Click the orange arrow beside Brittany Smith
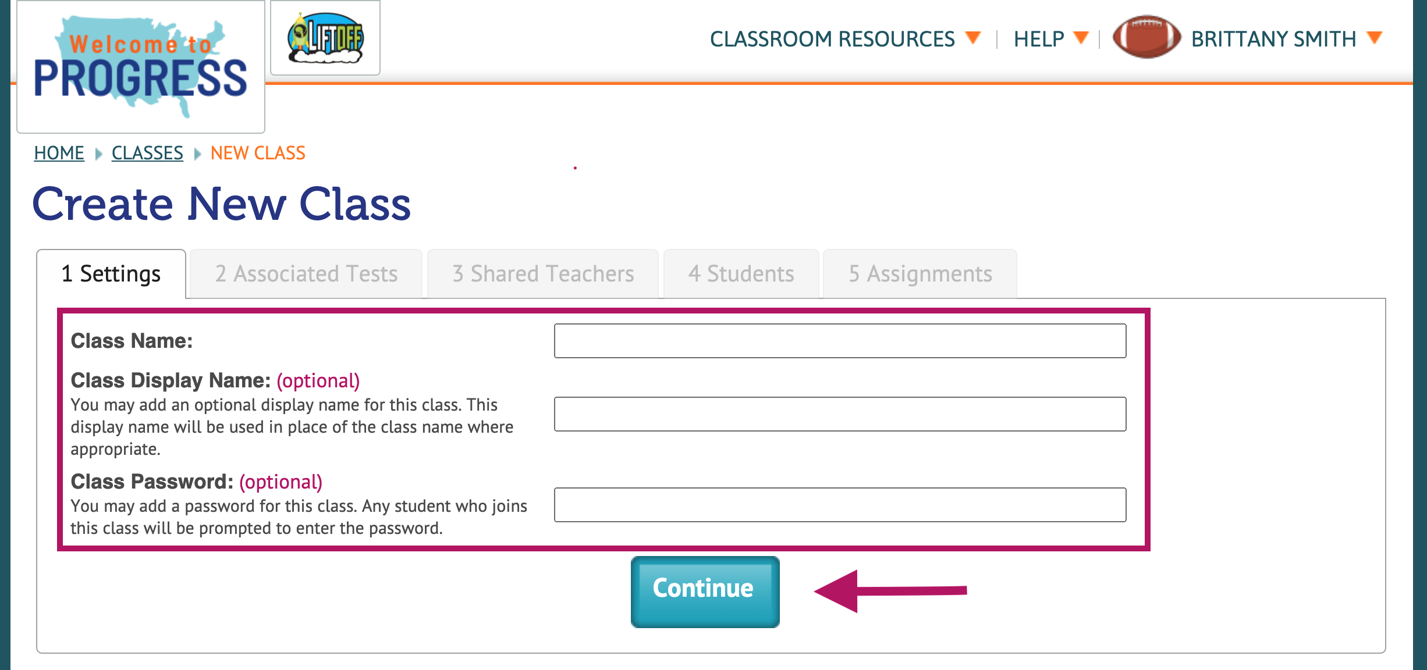Viewport: 1427px width, 670px height. click(1375, 38)
